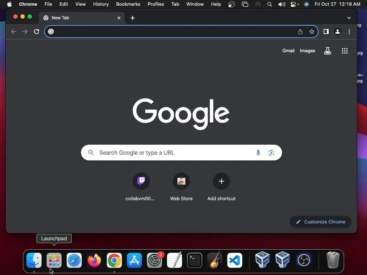Screen dimensions: 367x275
Task: Open the Apple menu
Action: (x=9, y=4)
